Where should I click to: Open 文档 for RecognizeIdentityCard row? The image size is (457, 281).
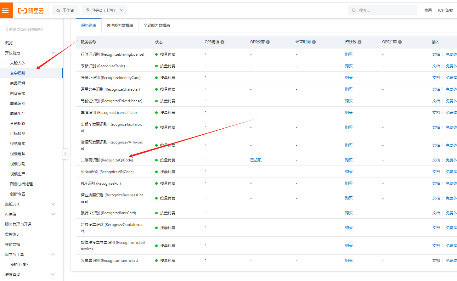click(x=436, y=78)
